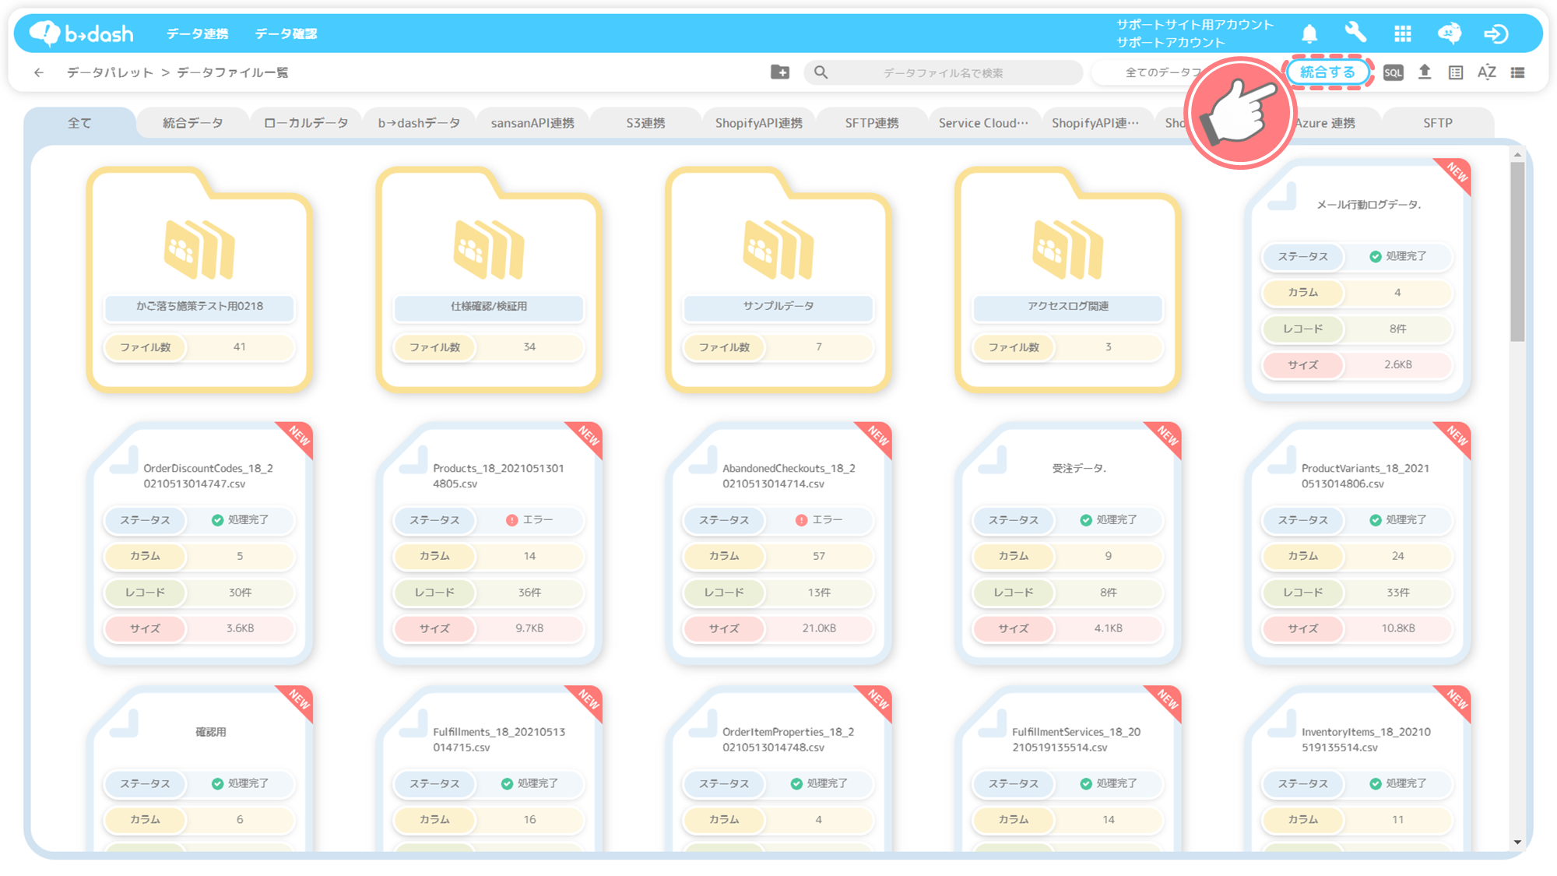Click file count 41 in かご落ち folder

click(x=240, y=347)
